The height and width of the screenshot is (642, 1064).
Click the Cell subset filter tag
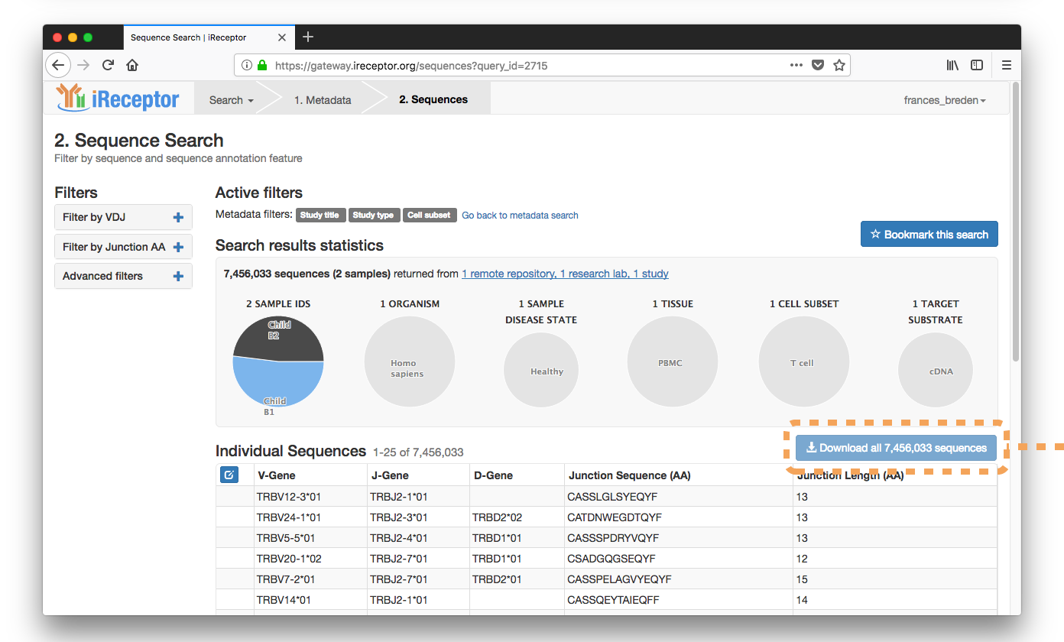430,216
